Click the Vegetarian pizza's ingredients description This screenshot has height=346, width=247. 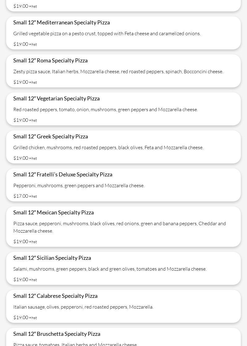(x=106, y=110)
